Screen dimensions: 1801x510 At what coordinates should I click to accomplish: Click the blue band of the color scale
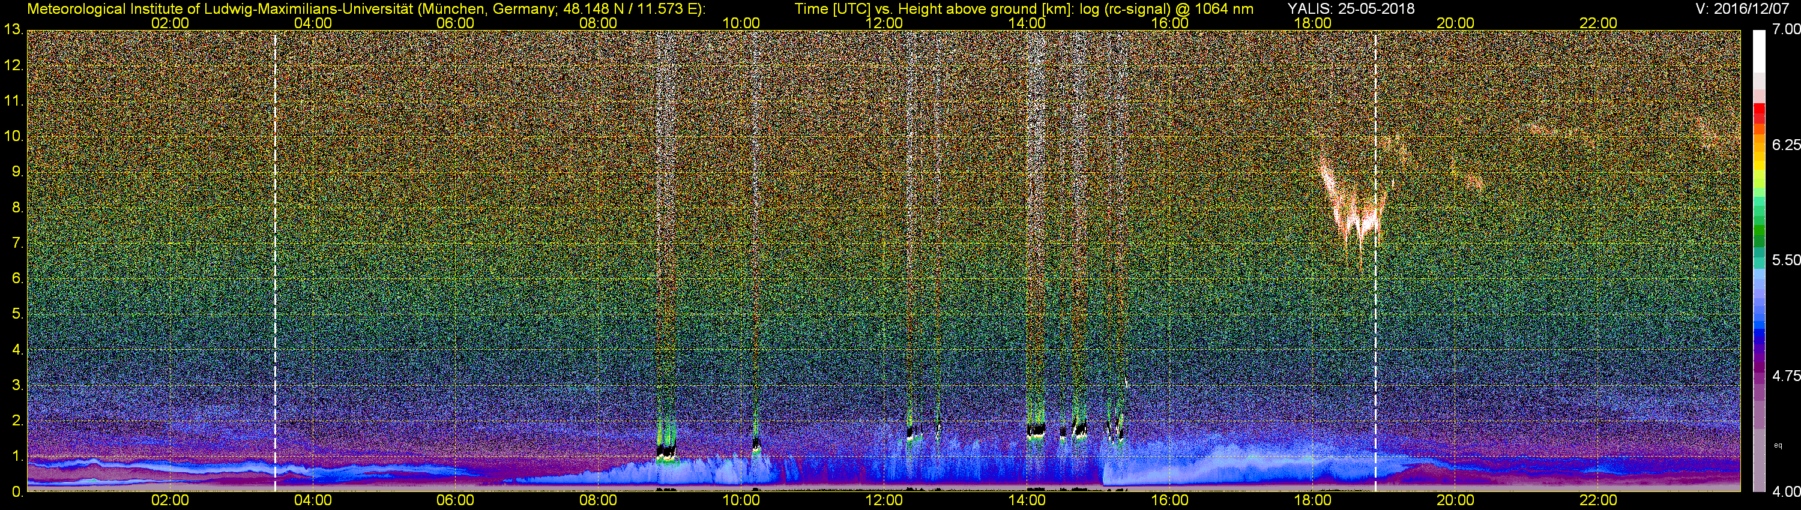[x=1759, y=328]
